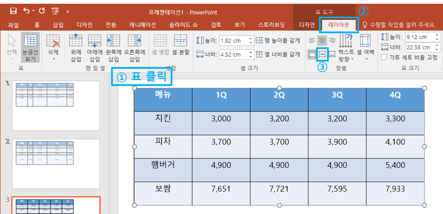Switch to the 홈 tab
Screen dimensions: 443x214
[37, 25]
